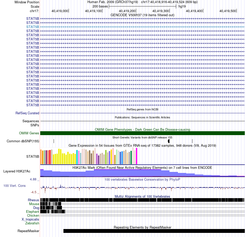Click the chr17: ruler label
This screenshot has height=237, width=245.
(34, 11)
